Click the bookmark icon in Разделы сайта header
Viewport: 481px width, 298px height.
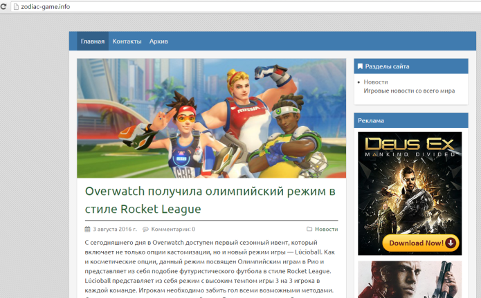(360, 66)
